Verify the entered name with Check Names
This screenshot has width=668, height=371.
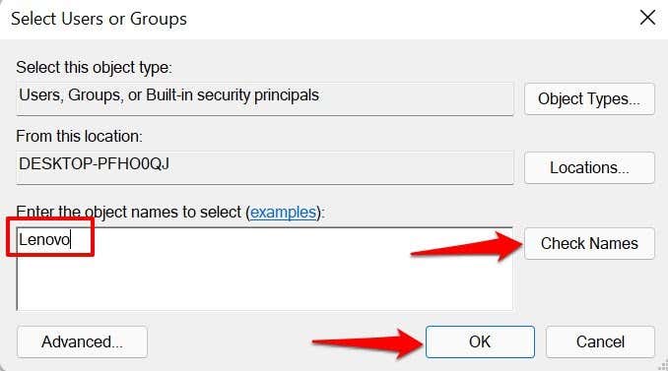(589, 243)
